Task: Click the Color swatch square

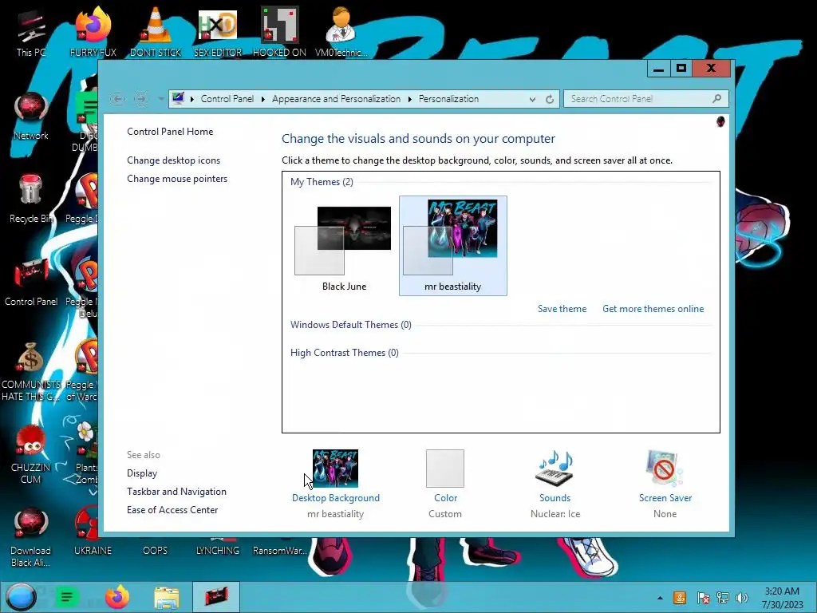Action: click(x=445, y=468)
